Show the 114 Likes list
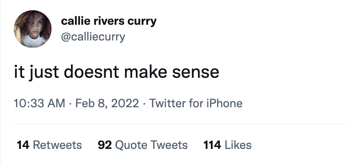The image size is (347, 165). coord(227,145)
